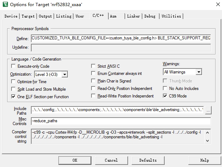Click the Include Paths field

[x=117, y=110]
